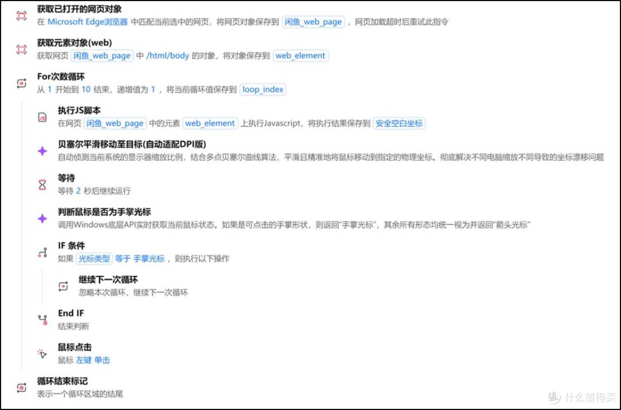Screen dimensions: 621x410
Task: Select the 执行JS脚本 step title
Action: 79,110
